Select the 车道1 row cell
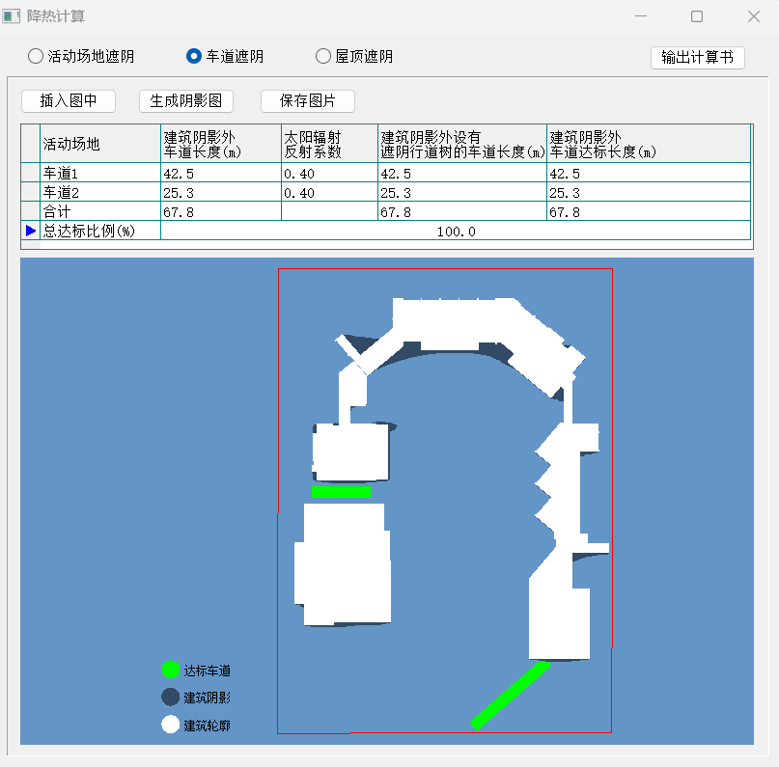This screenshot has width=779, height=767. (99, 174)
